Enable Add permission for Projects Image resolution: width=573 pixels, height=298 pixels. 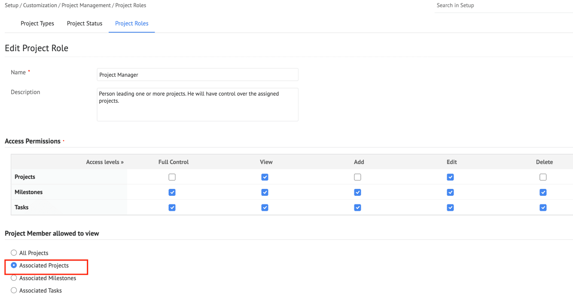[x=357, y=177]
